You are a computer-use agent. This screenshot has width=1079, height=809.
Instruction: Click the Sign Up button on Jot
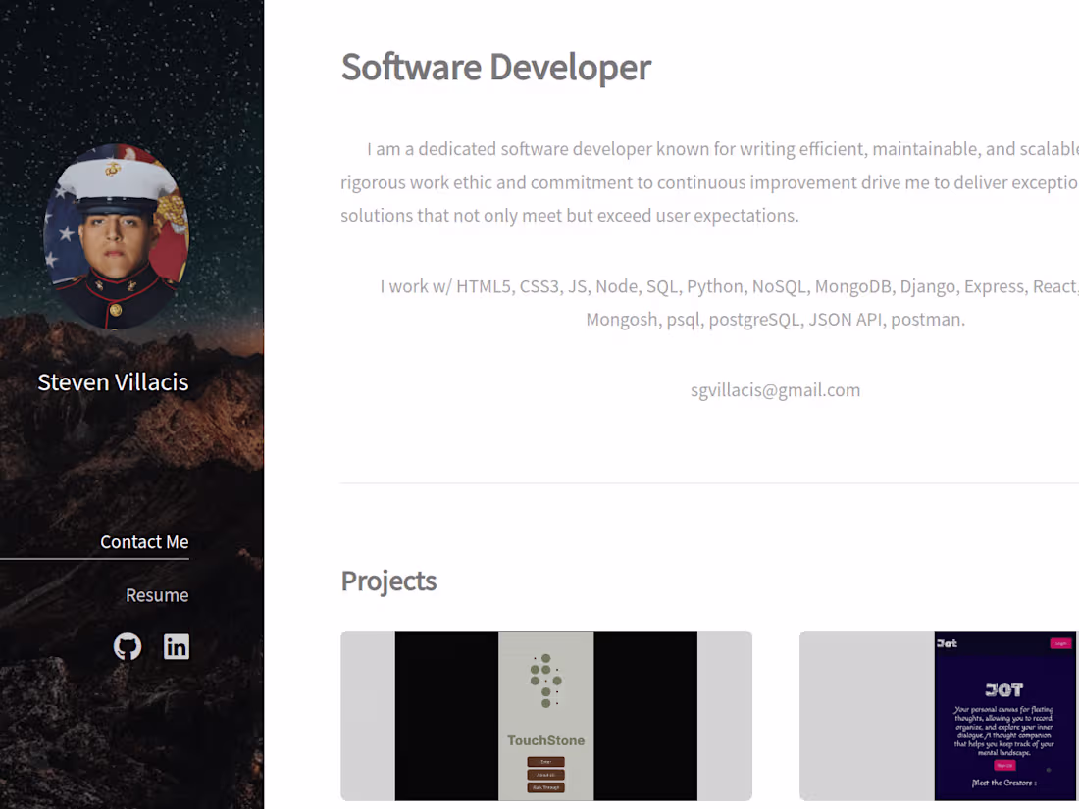pyautogui.click(x=1005, y=765)
